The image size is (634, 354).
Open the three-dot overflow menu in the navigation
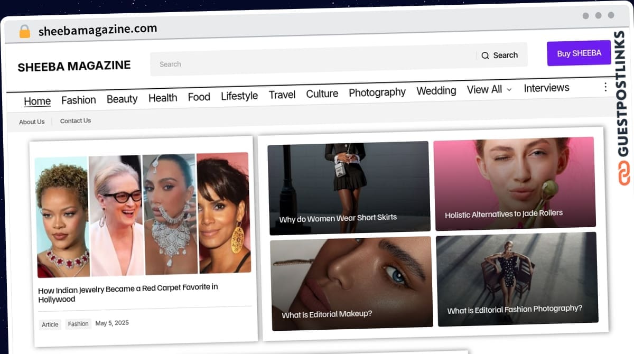[605, 87]
